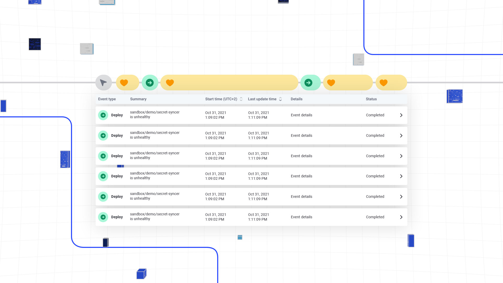Sort by Start time (UTC+2) column

click(x=241, y=99)
